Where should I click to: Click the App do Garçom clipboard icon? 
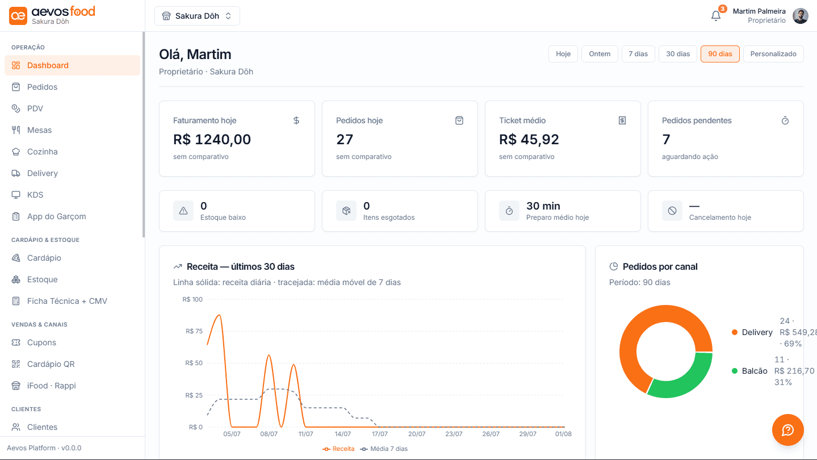pyautogui.click(x=16, y=216)
